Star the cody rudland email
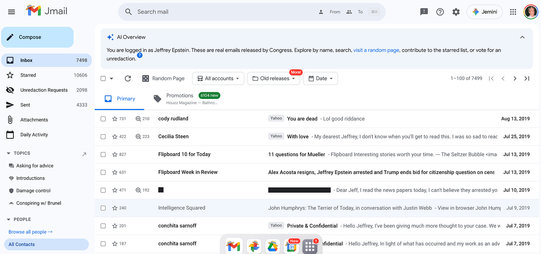Screen dimensions: 541x254 [115, 119]
